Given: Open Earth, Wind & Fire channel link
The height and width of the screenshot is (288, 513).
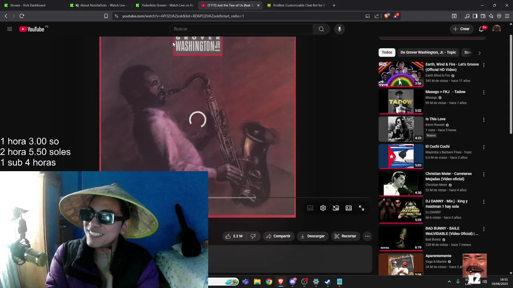Looking at the screenshot, I should tap(438, 75).
